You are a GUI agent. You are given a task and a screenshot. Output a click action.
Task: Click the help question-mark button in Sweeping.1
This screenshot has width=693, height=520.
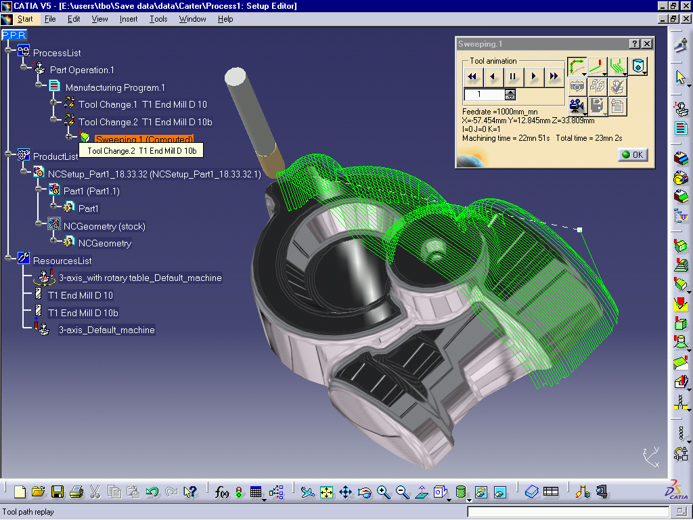[x=635, y=44]
